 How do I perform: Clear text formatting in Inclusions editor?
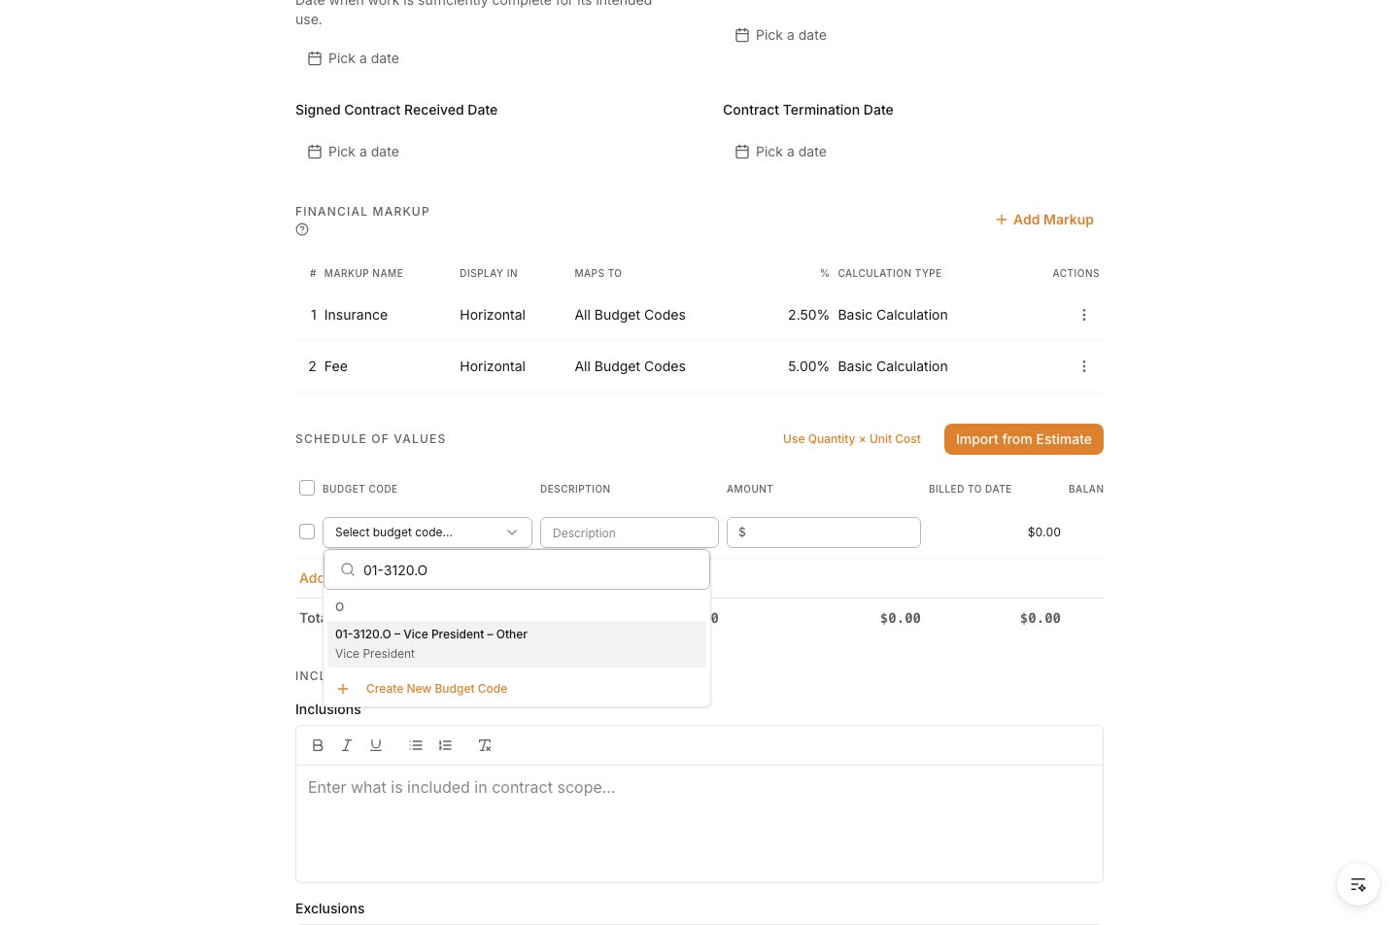tap(485, 745)
